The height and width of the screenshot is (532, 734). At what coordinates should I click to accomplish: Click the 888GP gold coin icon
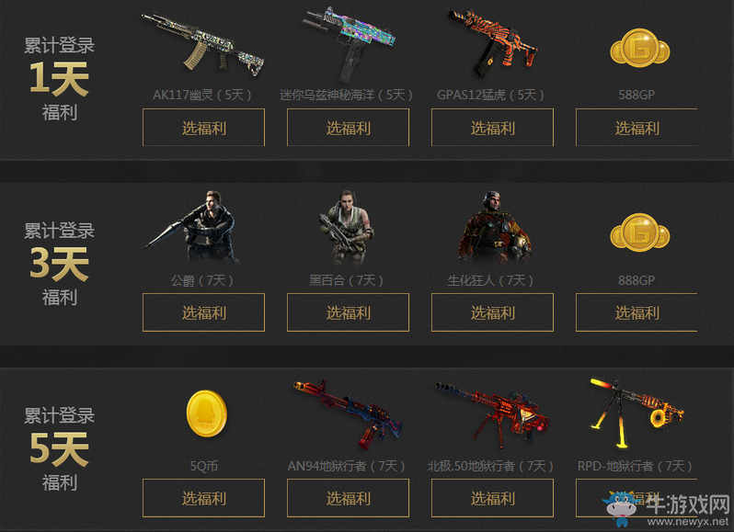click(640, 232)
